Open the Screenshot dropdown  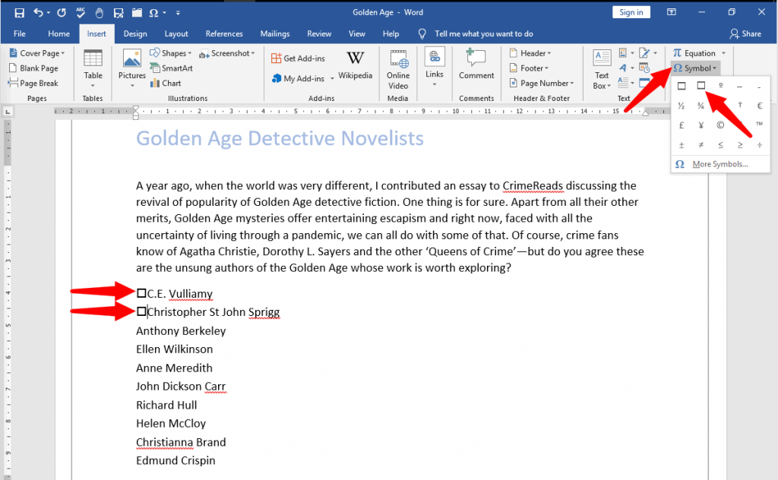coord(226,53)
